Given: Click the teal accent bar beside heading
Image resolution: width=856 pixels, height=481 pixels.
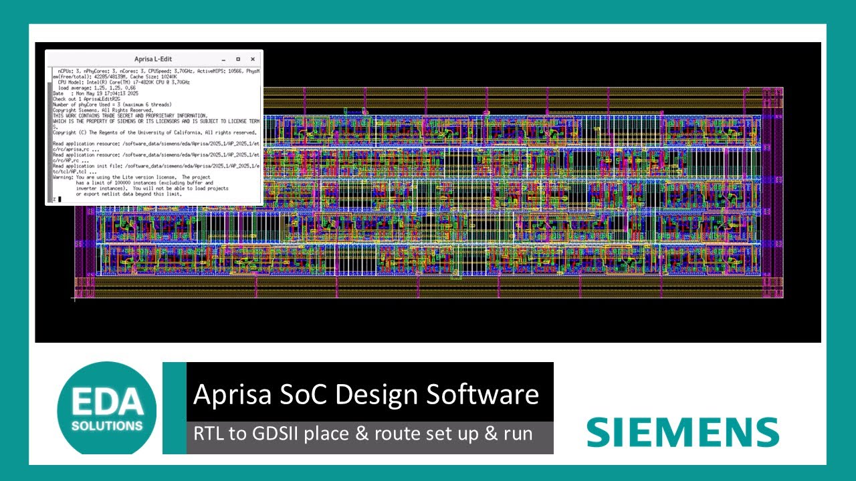Looking at the screenshot, I should tap(174, 408).
